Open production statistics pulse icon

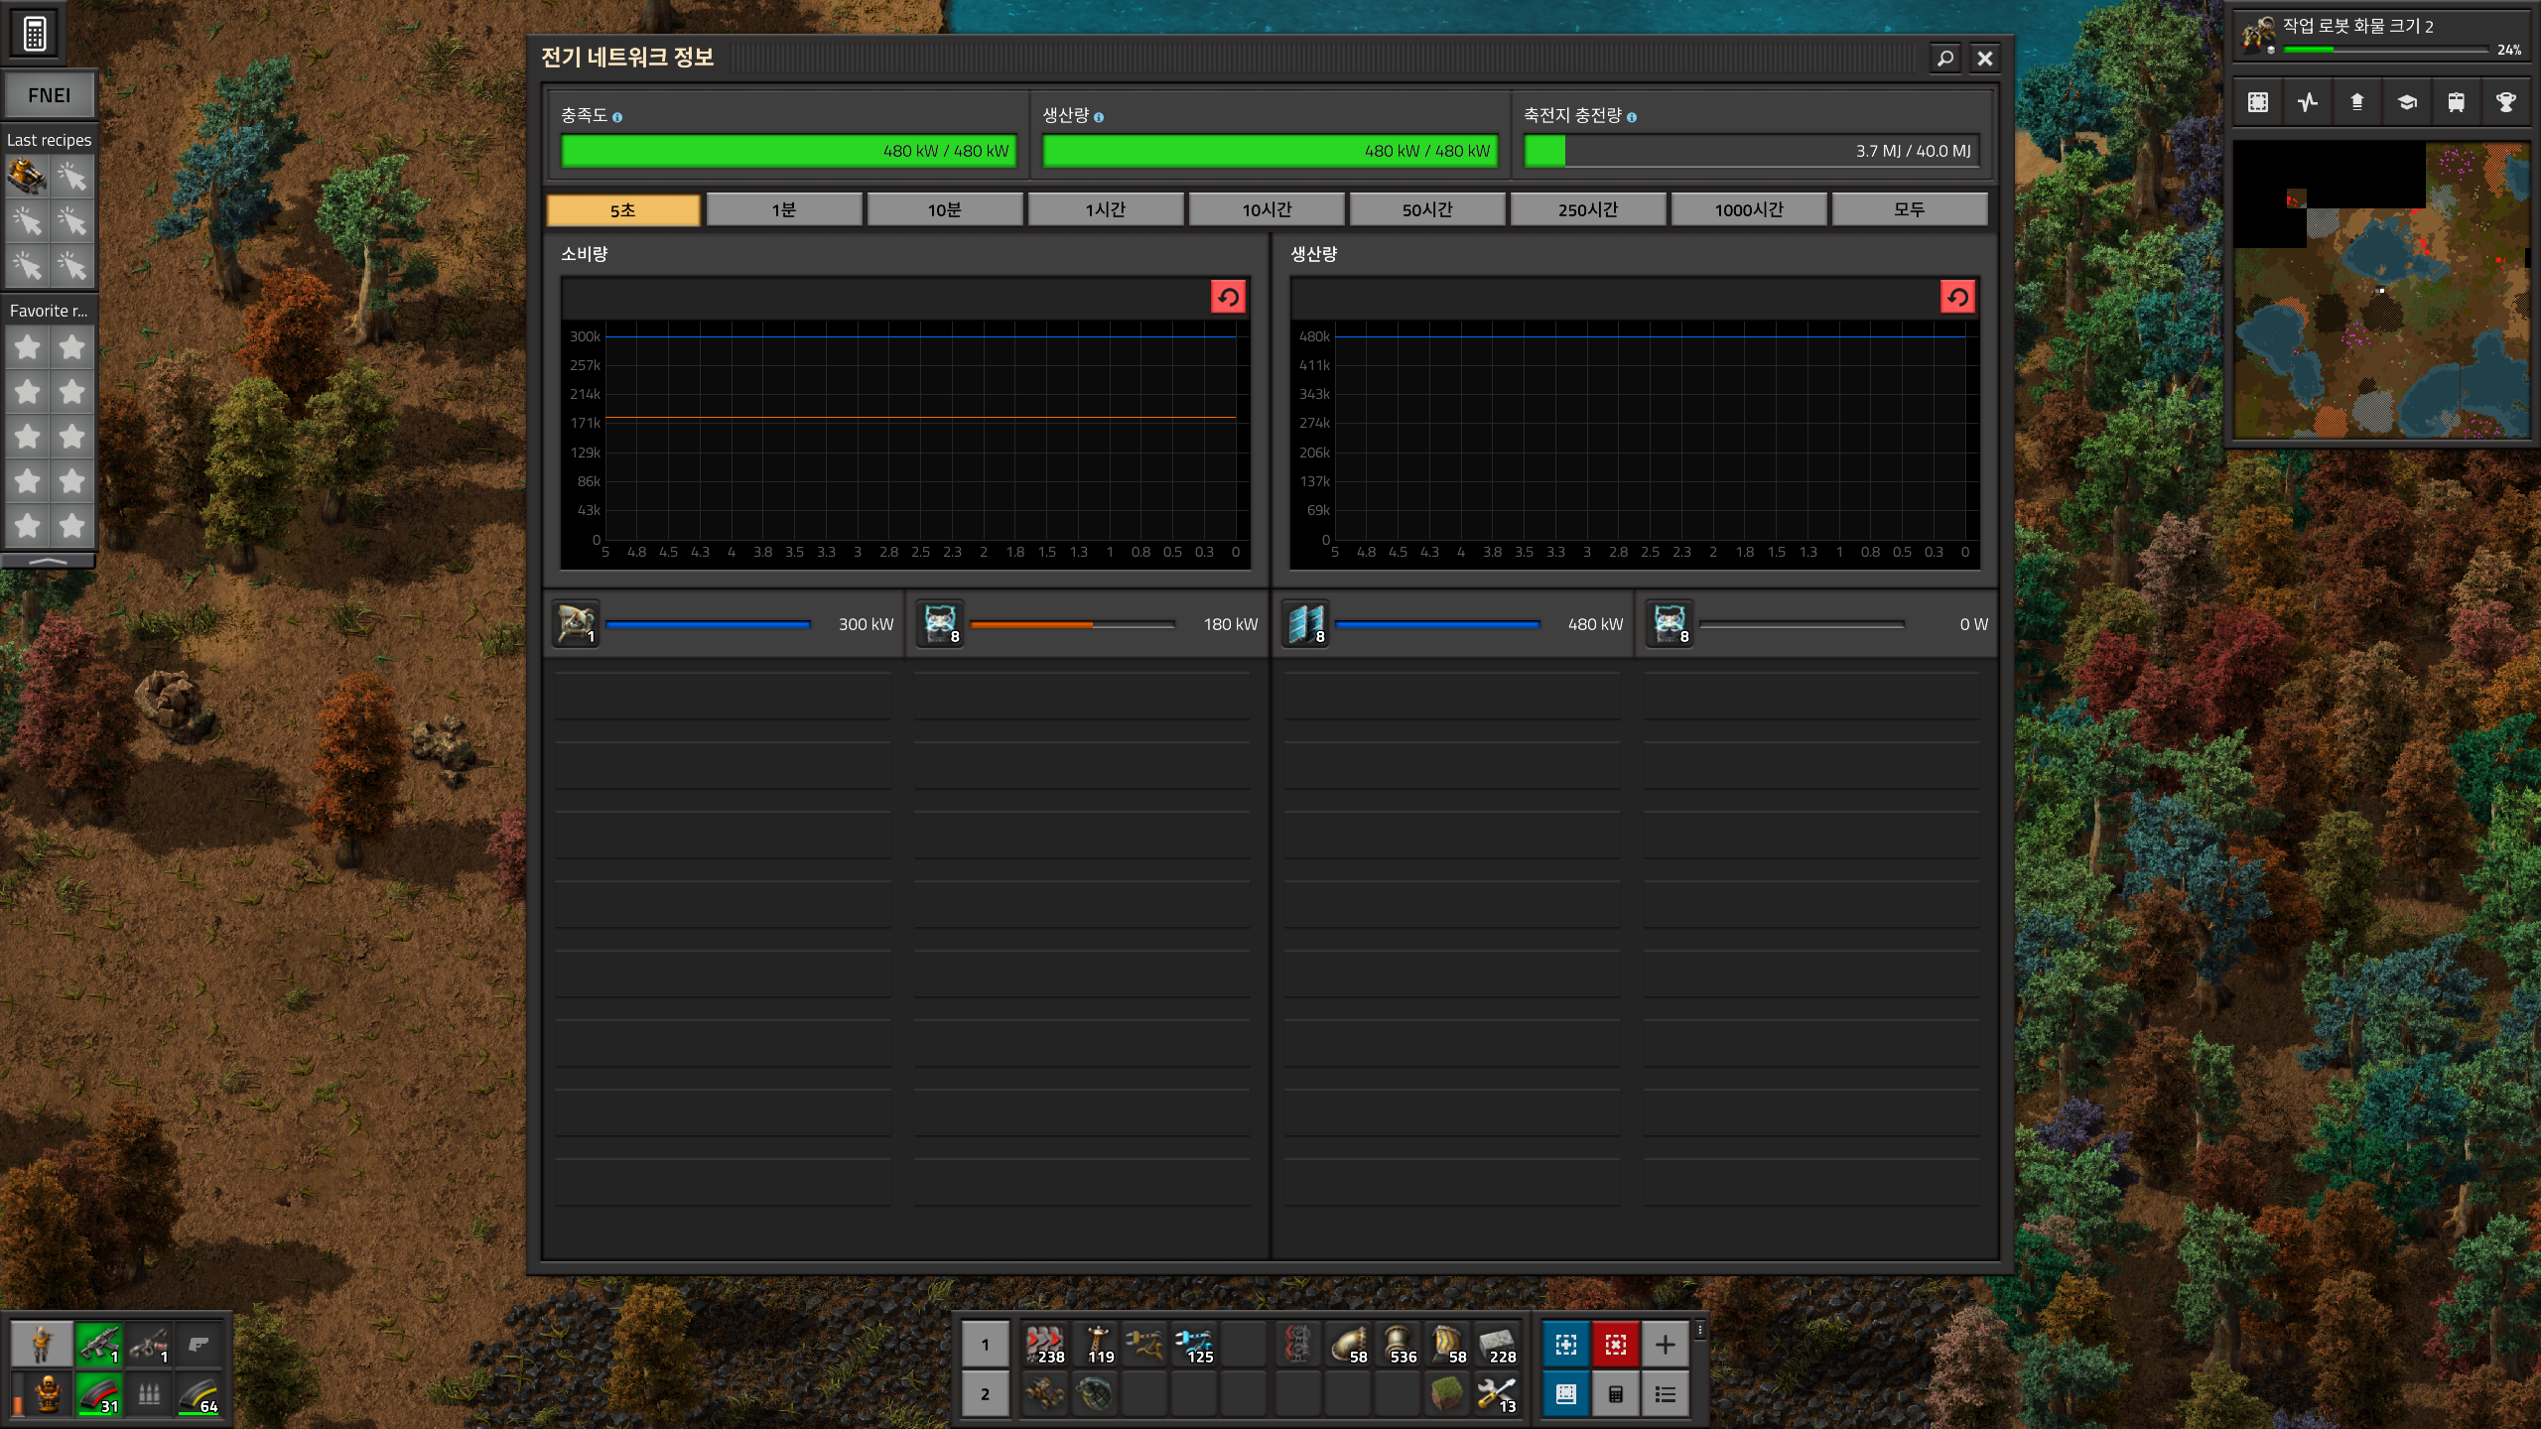2308,102
